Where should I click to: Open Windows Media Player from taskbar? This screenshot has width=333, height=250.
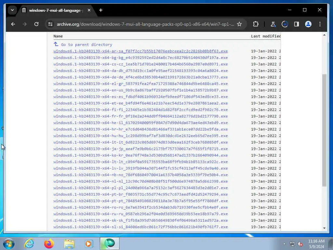[89, 243]
